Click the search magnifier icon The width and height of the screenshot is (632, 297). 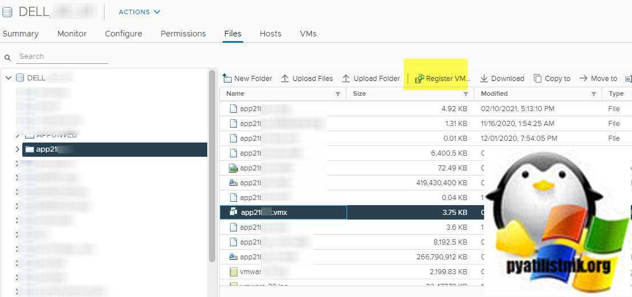[x=8, y=57]
